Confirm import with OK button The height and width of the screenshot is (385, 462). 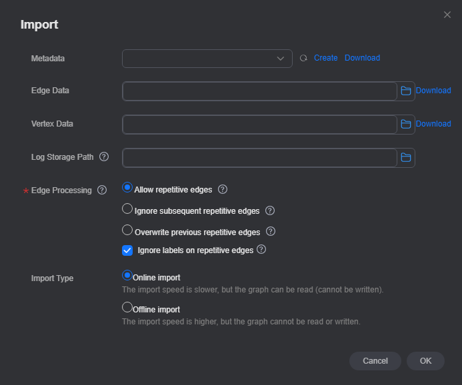point(425,361)
